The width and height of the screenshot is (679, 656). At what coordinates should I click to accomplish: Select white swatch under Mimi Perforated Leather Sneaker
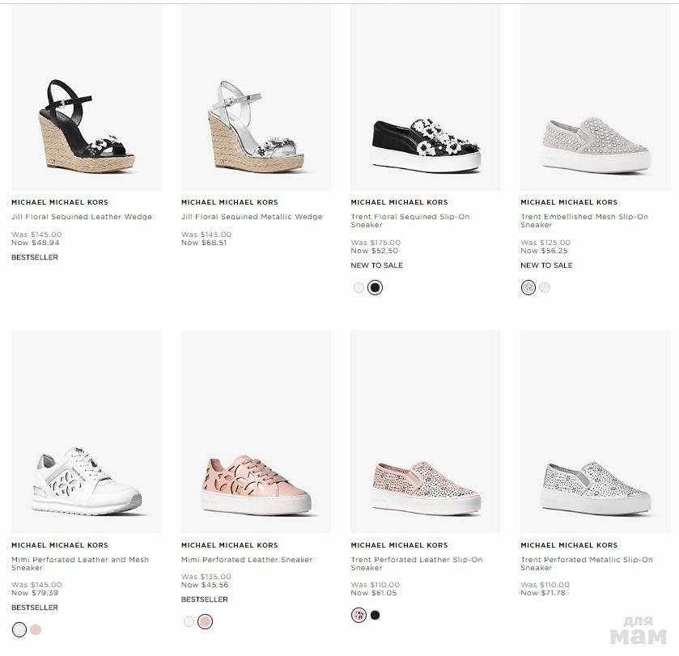point(189,621)
